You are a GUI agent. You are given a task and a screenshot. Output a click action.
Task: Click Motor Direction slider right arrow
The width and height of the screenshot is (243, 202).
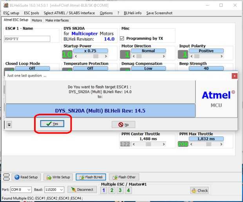coord(164,56)
